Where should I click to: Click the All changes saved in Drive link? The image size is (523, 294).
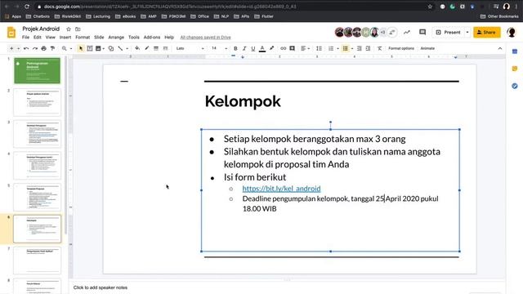click(205, 38)
